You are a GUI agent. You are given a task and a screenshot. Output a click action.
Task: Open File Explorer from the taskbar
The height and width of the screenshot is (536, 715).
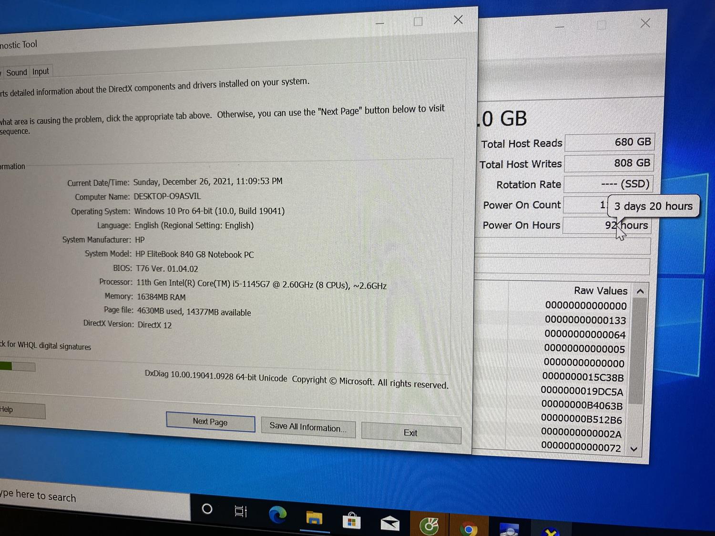[314, 518]
